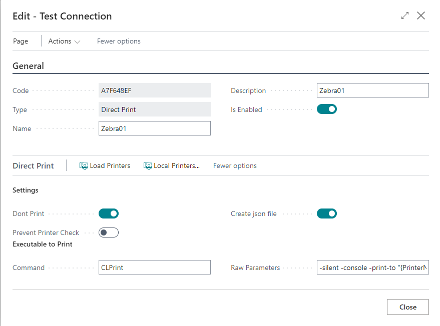This screenshot has height=326, width=440.
Task: Click the Local Printers icon
Action: tap(148, 166)
